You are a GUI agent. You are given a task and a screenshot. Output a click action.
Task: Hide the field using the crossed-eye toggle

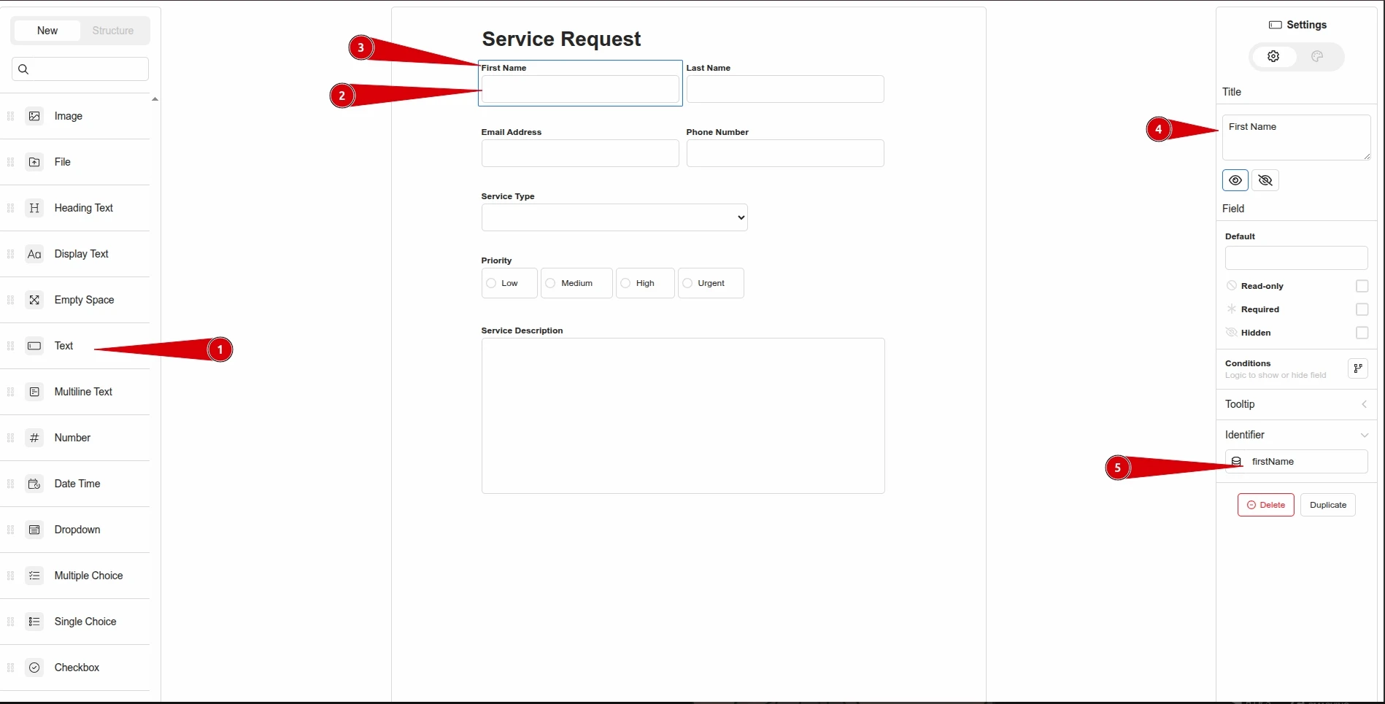click(x=1265, y=180)
